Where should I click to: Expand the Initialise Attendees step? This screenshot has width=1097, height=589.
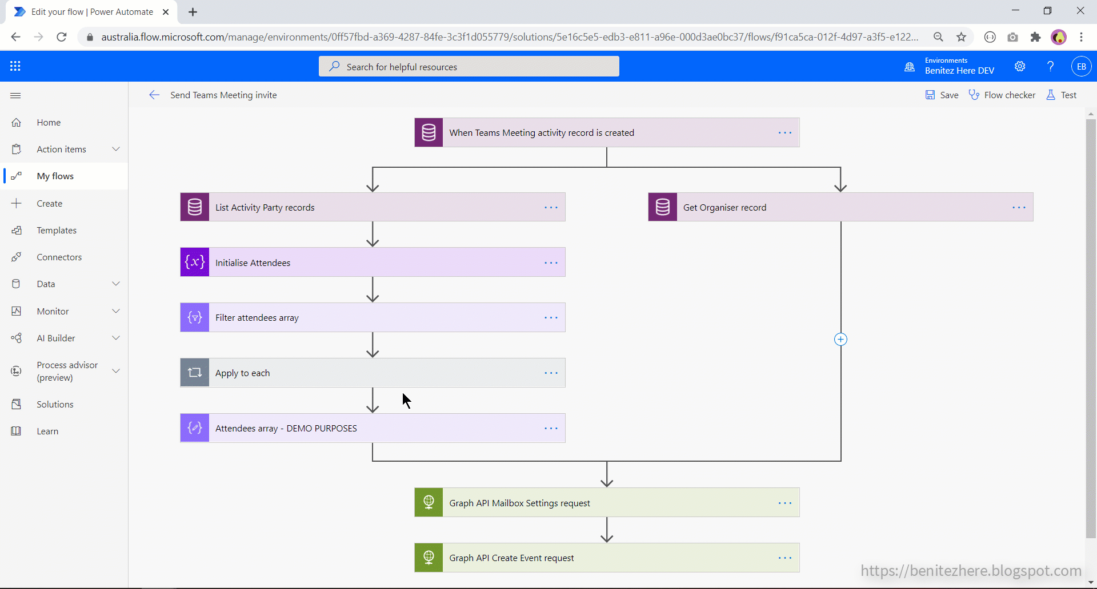coord(373,262)
